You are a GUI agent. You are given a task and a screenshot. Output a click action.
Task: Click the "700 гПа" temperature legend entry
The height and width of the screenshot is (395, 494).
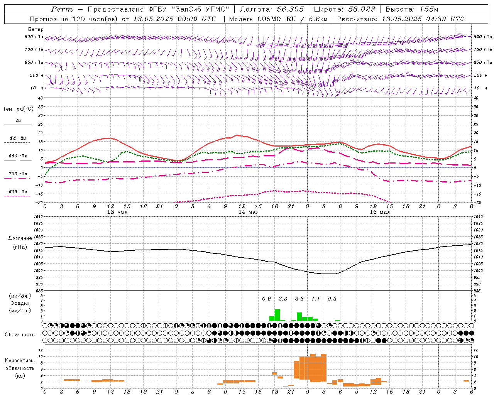[x=18, y=174]
